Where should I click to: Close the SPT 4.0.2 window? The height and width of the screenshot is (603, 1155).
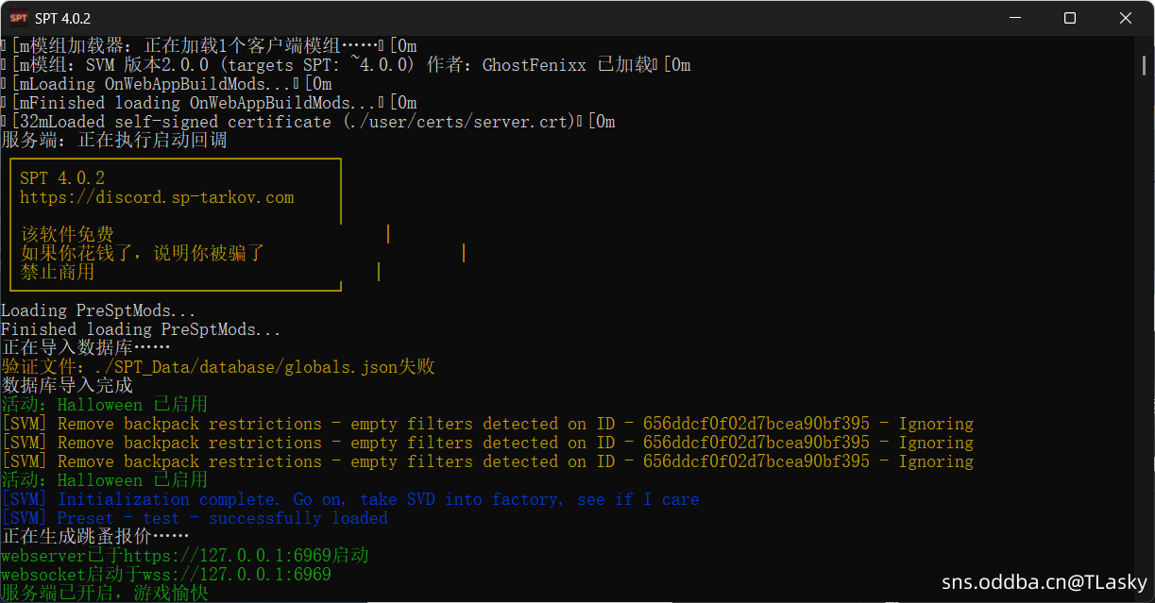1125,18
